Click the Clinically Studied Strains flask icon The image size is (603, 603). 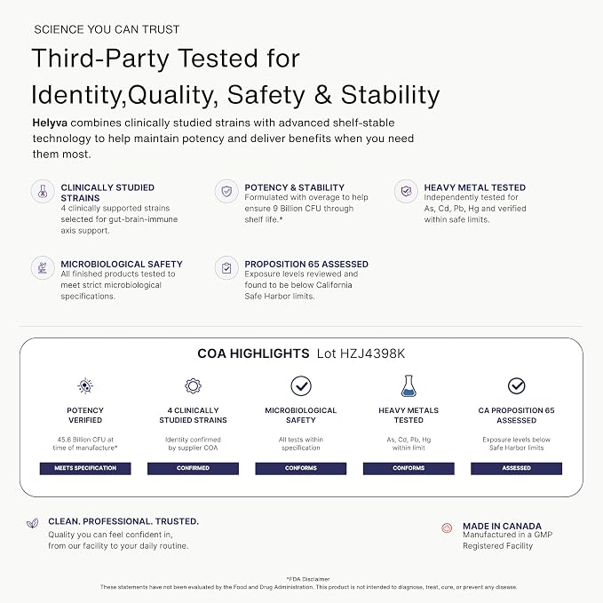pos(43,191)
